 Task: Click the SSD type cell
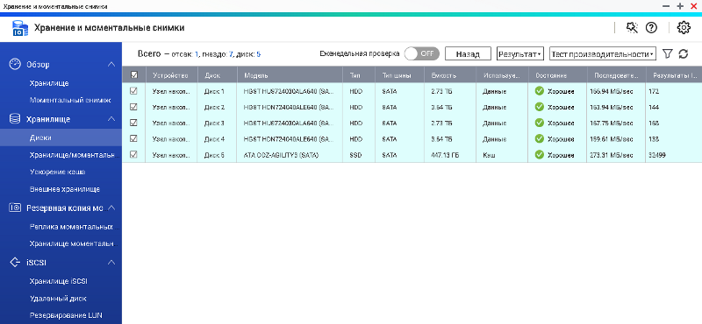point(355,155)
